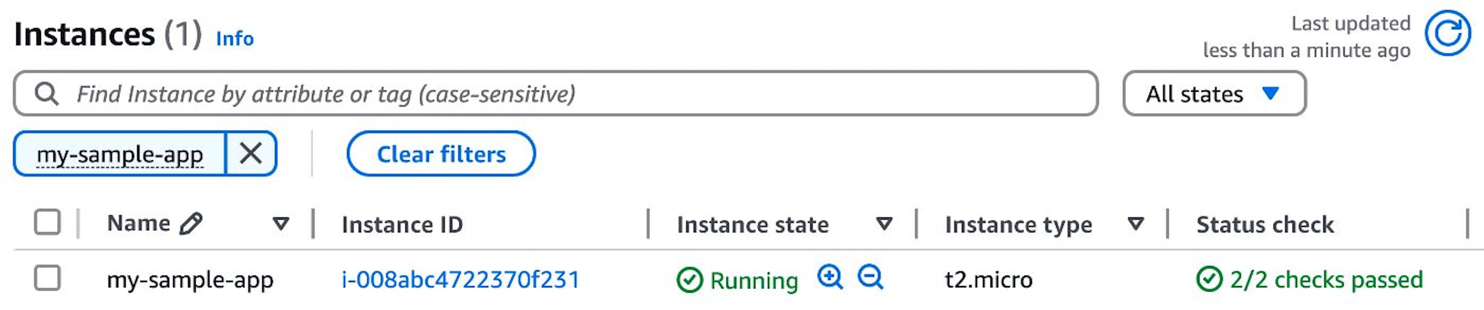Click the magnifier icon in search field
This screenshot has height=310, width=1484.
pyautogui.click(x=46, y=94)
